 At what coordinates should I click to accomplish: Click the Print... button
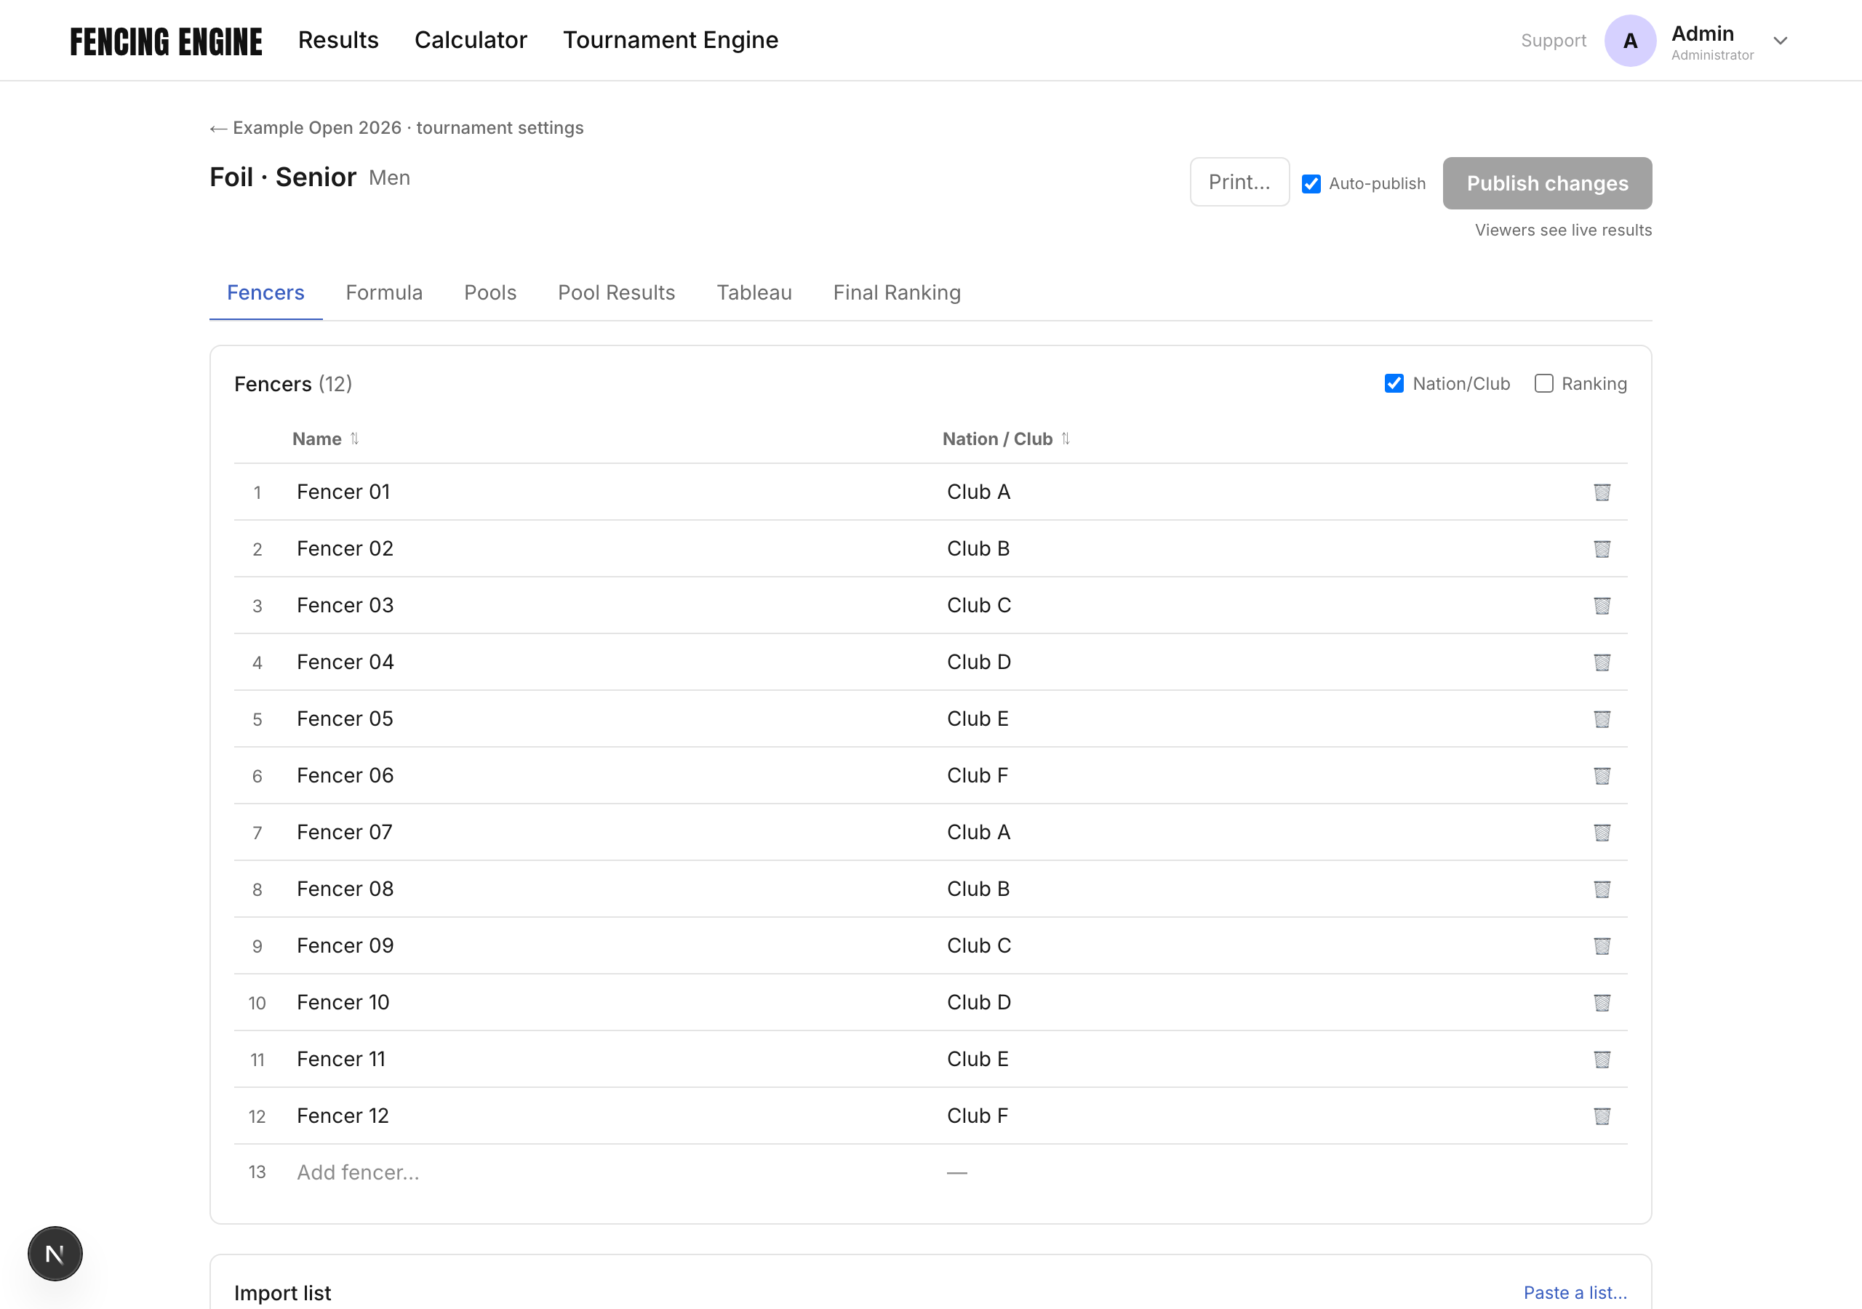pyautogui.click(x=1239, y=183)
